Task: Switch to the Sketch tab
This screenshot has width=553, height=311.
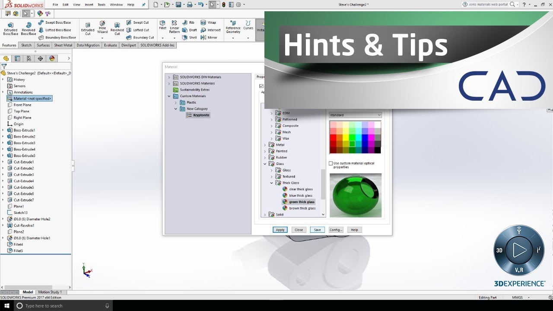Action: point(26,45)
